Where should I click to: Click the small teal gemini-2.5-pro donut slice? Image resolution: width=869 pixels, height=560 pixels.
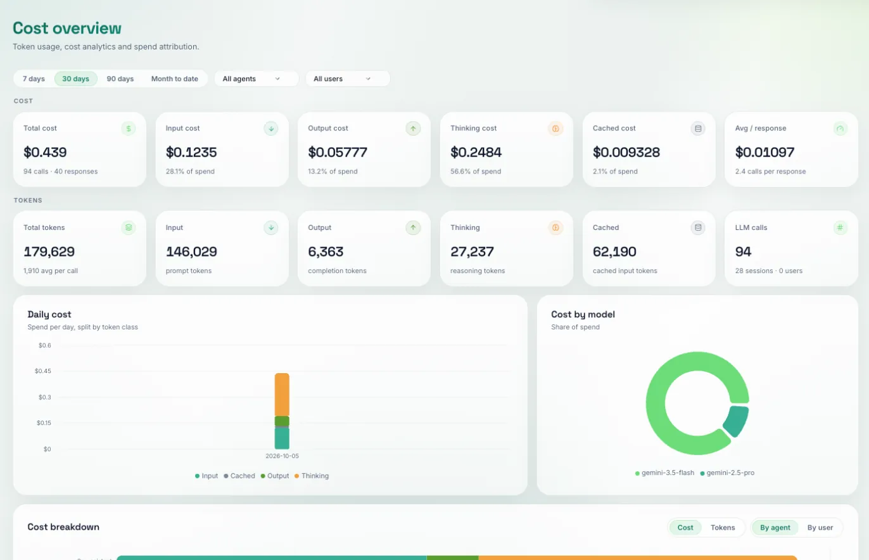737,421
